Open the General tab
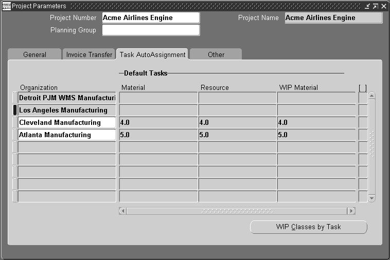Image resolution: width=390 pixels, height=260 pixels. point(34,54)
